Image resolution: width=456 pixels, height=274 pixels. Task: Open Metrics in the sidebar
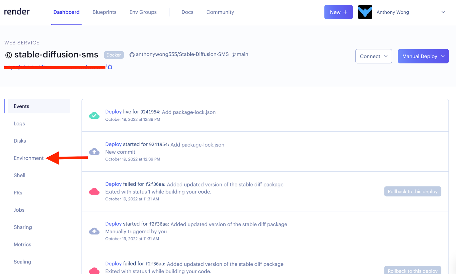[23, 244]
